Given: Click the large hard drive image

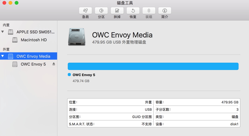Looking at the screenshot, I should [77, 37].
